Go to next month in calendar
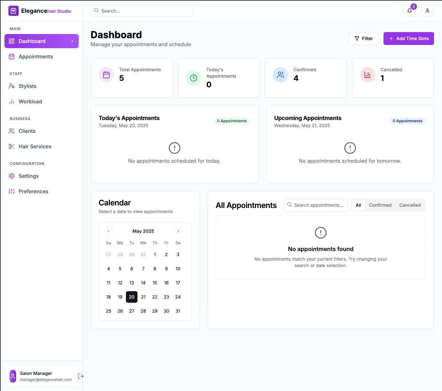The width and height of the screenshot is (442, 391). tap(178, 231)
